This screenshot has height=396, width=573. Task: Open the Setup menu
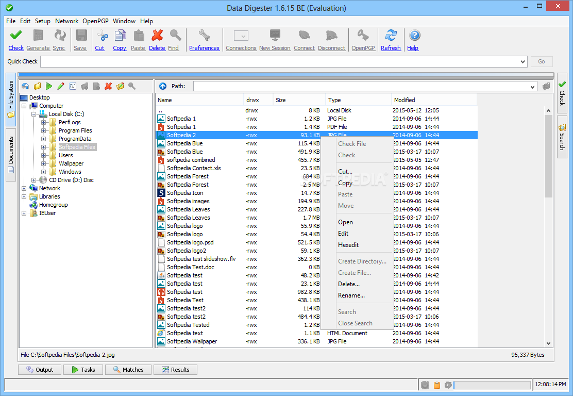click(x=43, y=21)
